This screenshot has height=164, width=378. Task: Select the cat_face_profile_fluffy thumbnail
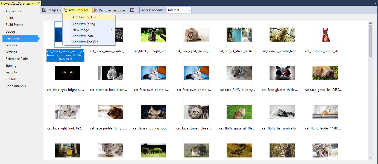(x=110, y=112)
